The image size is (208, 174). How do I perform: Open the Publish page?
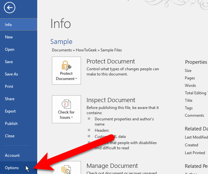pyautogui.click(x=11, y=124)
